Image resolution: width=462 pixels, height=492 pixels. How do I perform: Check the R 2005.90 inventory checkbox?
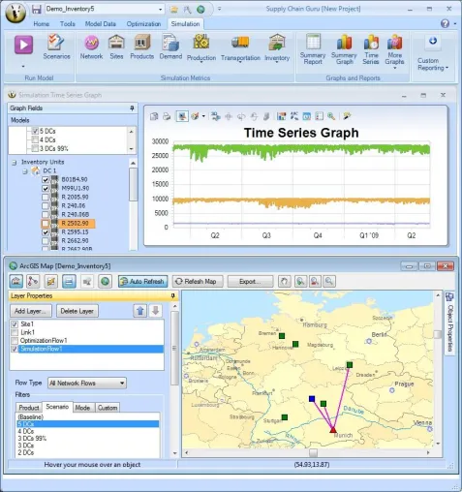pyautogui.click(x=46, y=198)
